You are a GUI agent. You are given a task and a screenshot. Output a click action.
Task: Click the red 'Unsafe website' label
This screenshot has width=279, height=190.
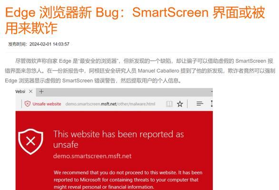tap(47, 104)
